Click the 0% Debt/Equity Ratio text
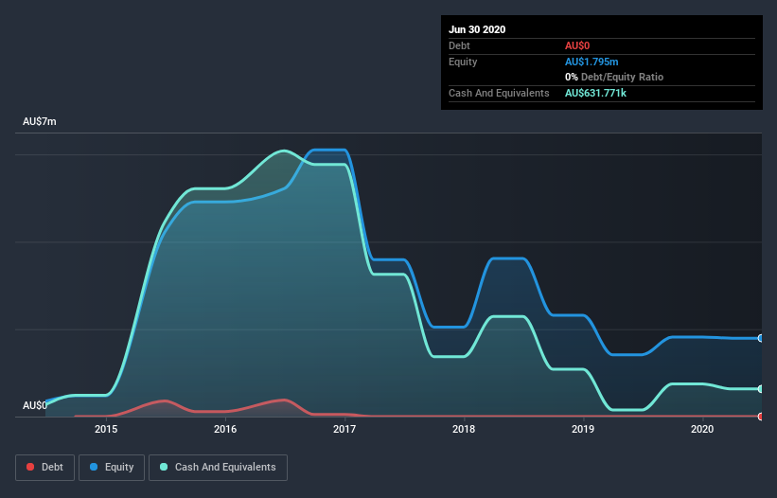Image resolution: width=777 pixels, height=498 pixels. [x=614, y=78]
